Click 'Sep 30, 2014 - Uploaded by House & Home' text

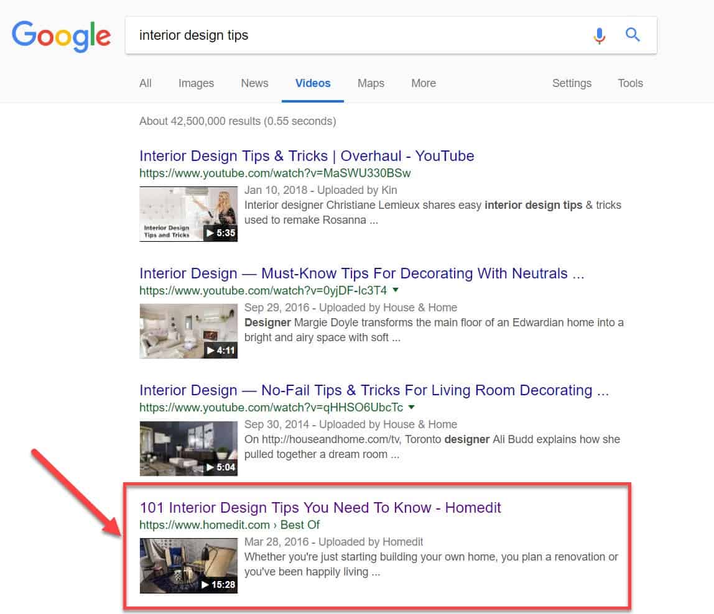pyautogui.click(x=351, y=424)
